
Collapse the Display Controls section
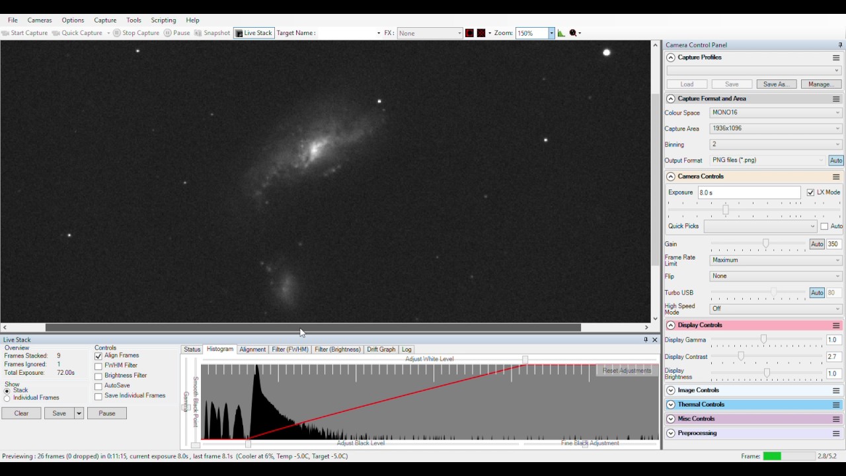tap(671, 326)
